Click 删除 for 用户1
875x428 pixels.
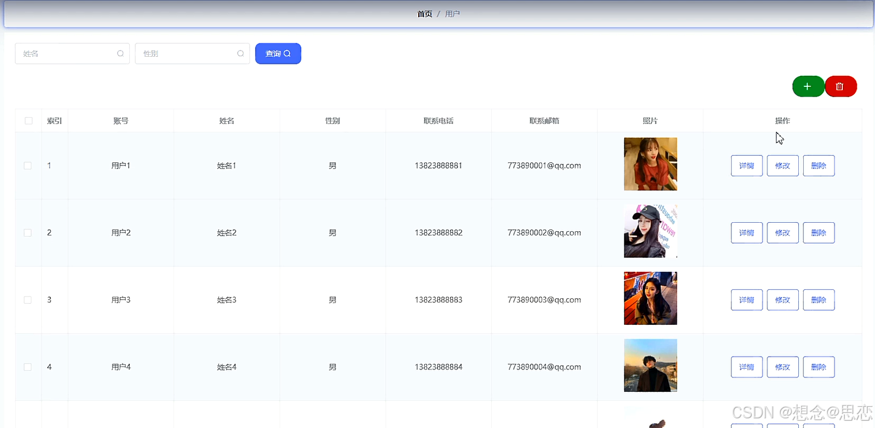[819, 165]
